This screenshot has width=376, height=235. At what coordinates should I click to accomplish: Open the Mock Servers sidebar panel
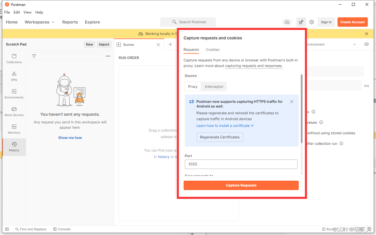(14, 112)
